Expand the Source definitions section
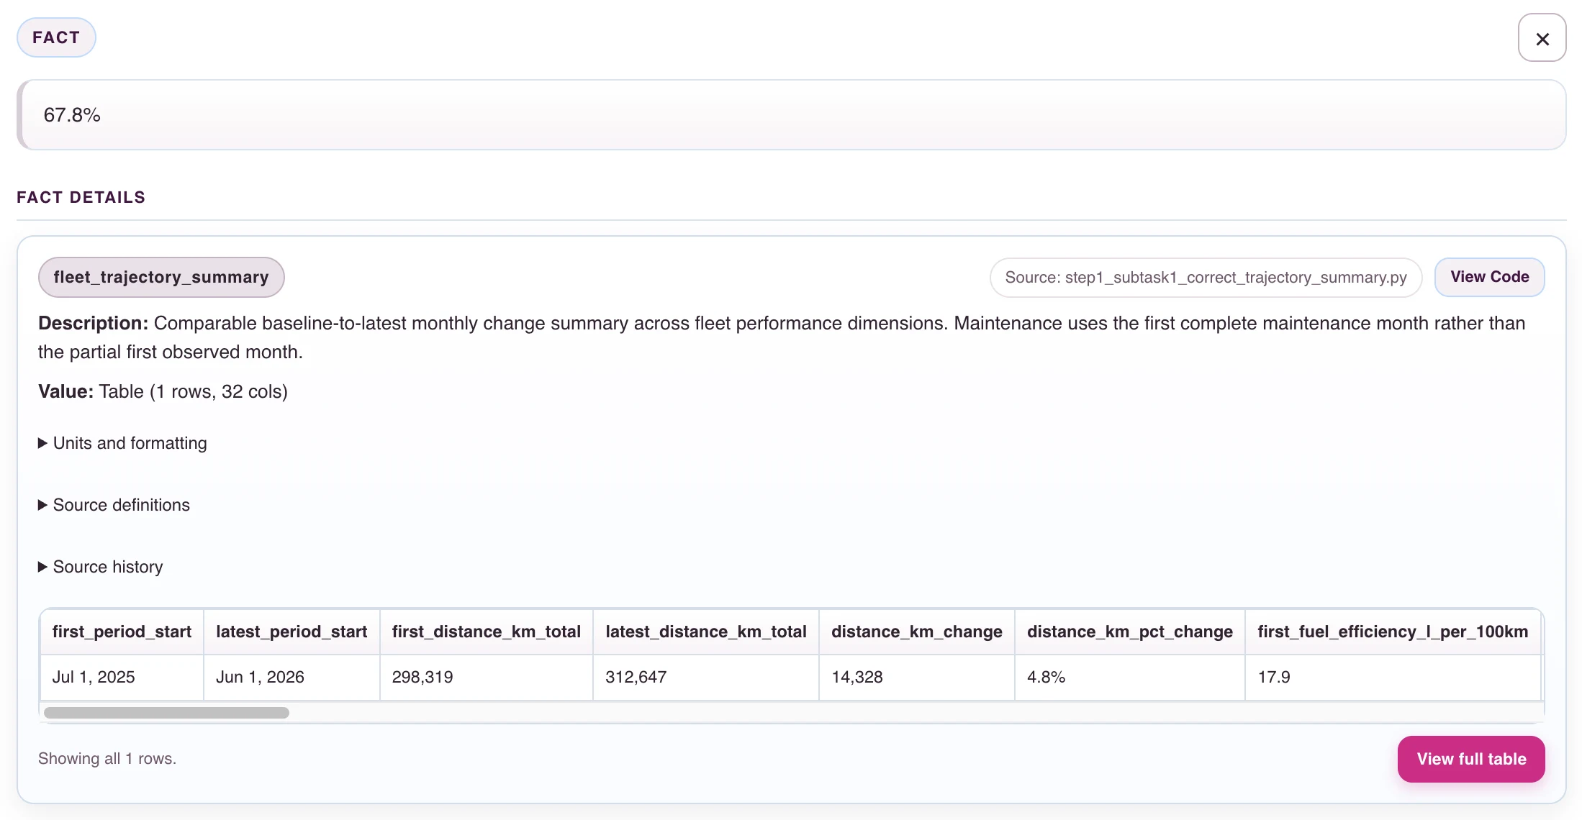This screenshot has width=1582, height=820. (x=114, y=505)
